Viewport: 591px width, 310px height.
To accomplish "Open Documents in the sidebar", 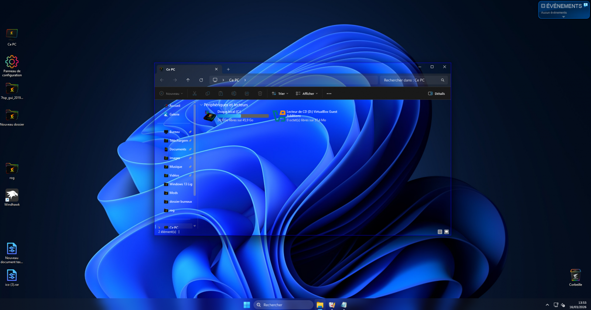I will click(x=178, y=149).
